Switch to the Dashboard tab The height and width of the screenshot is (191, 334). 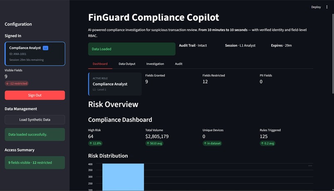pos(100,64)
